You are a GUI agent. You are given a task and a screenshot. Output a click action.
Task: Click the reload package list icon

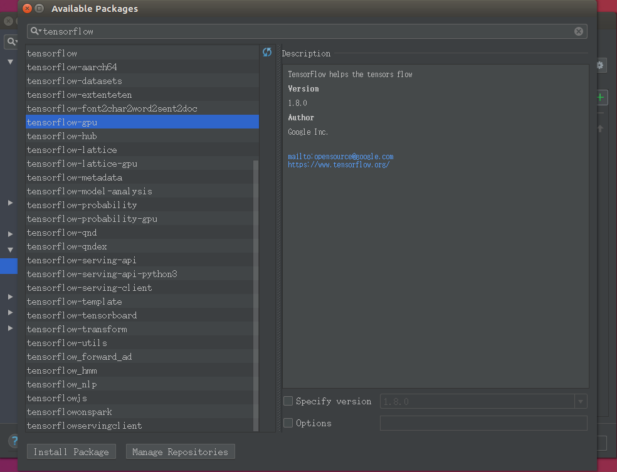267,53
